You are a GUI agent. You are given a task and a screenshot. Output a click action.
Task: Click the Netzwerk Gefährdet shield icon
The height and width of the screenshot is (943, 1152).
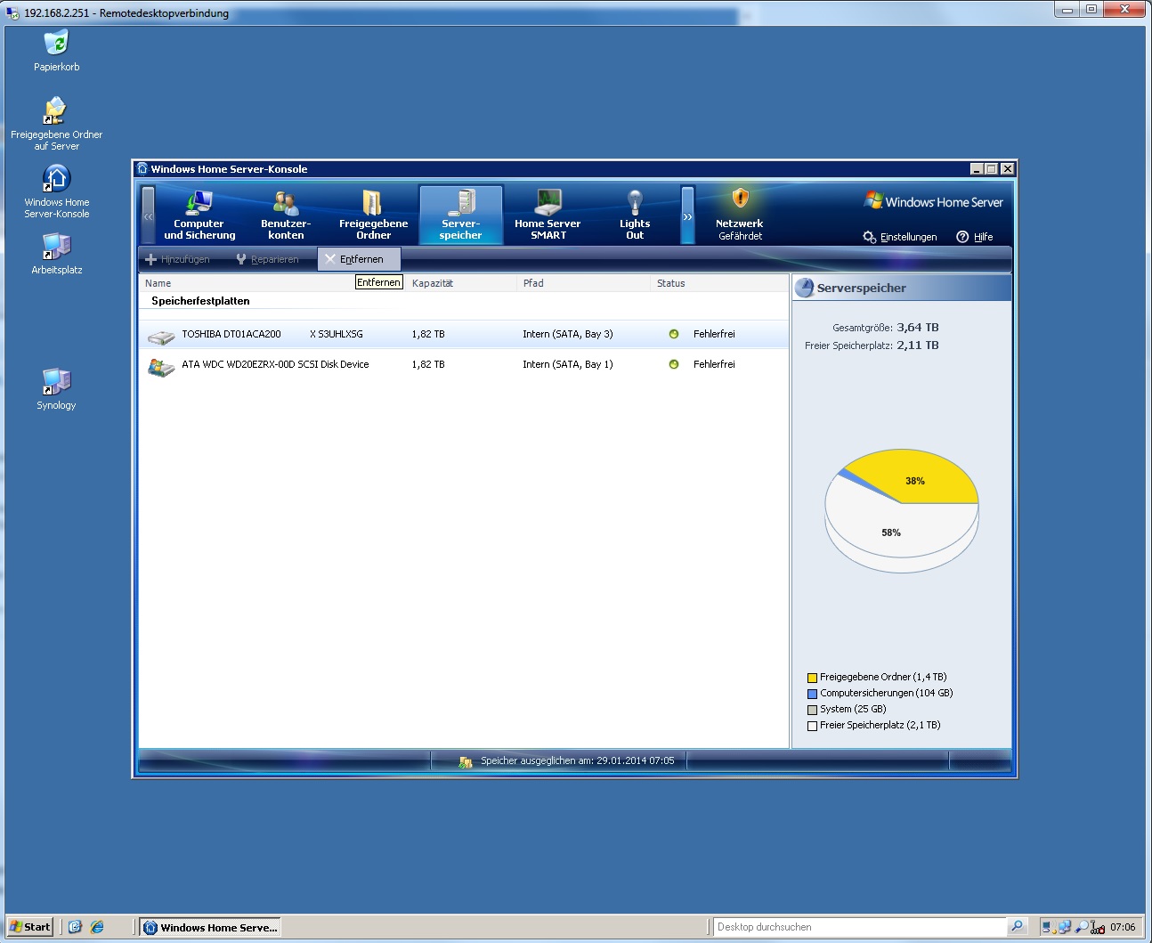point(740,198)
